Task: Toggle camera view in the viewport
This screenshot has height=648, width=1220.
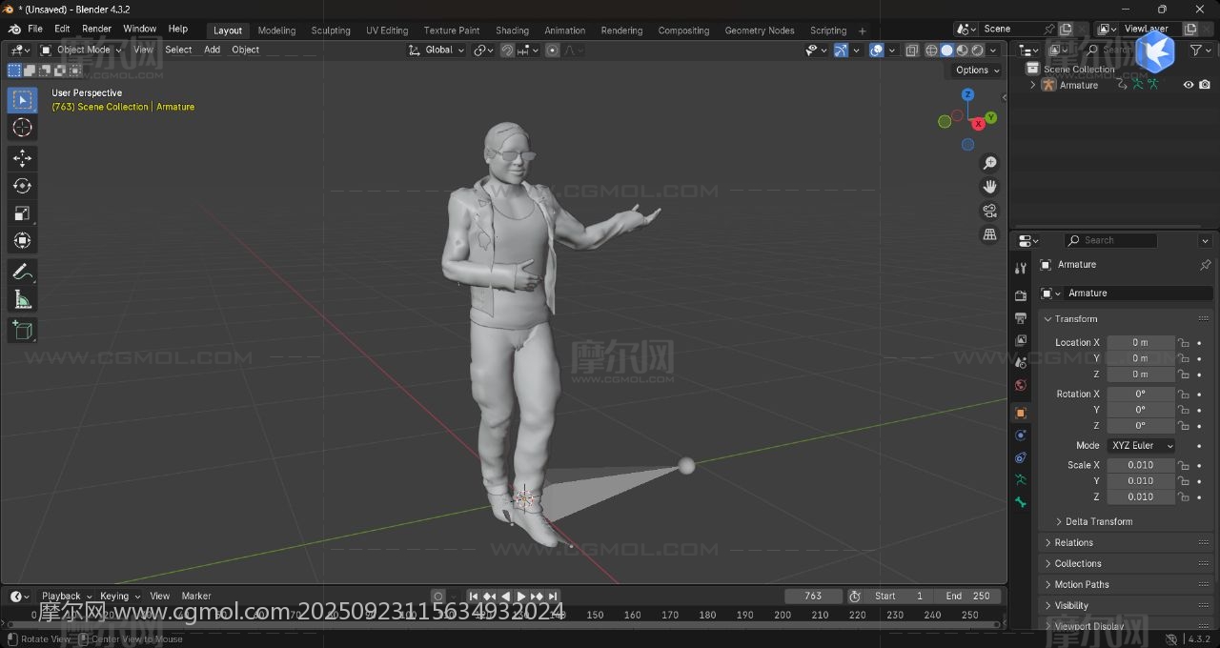Action: click(x=989, y=211)
